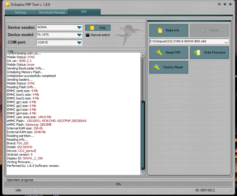Click the firmware file path field
The image size is (237, 196).
point(187,42)
